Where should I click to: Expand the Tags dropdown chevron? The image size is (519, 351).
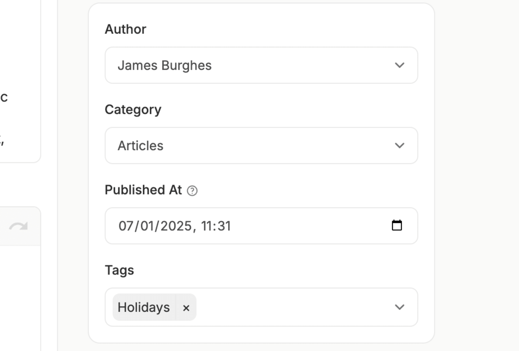(x=400, y=307)
